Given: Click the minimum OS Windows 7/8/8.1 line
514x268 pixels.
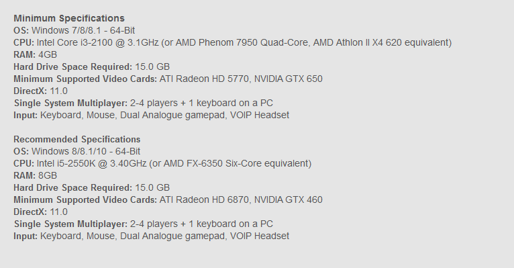Looking at the screenshot, I should 74,30.
